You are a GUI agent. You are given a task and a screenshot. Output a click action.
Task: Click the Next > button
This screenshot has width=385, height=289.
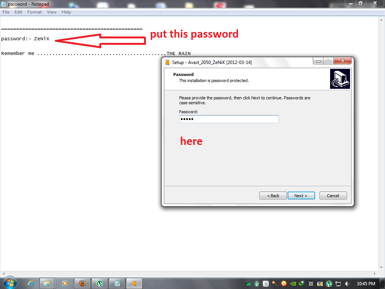coord(301,196)
